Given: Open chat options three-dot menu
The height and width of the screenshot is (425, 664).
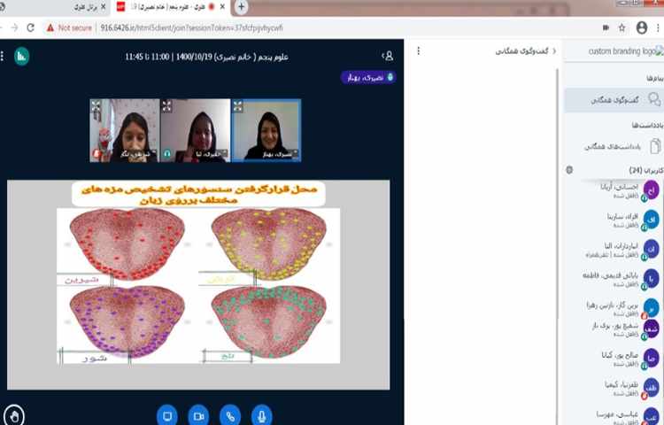Looking at the screenshot, I should [419, 50].
